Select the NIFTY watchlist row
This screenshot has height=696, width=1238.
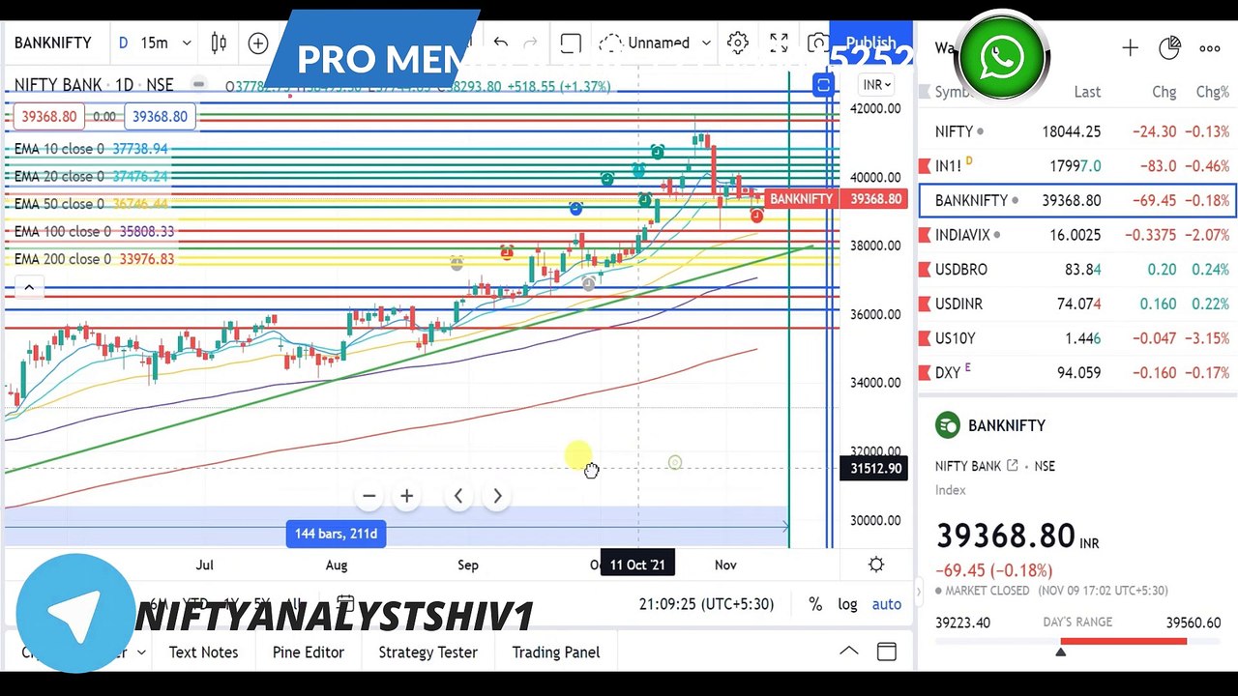(x=1077, y=131)
